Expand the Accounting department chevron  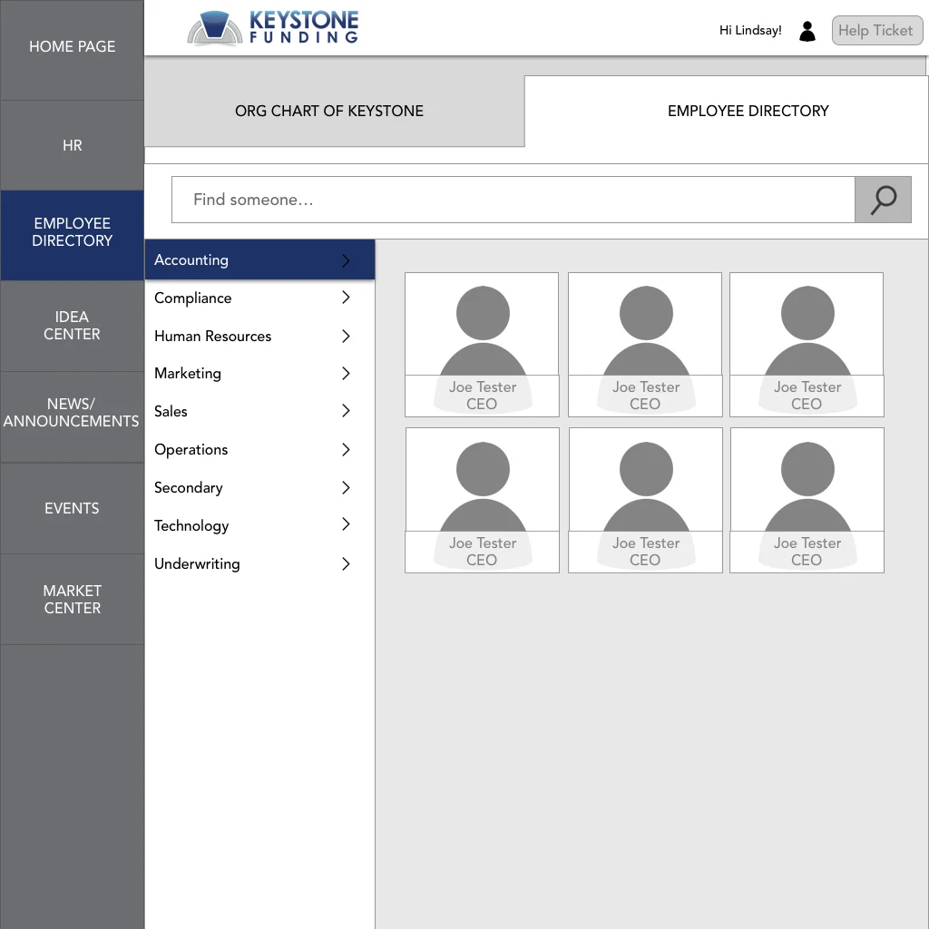click(346, 260)
